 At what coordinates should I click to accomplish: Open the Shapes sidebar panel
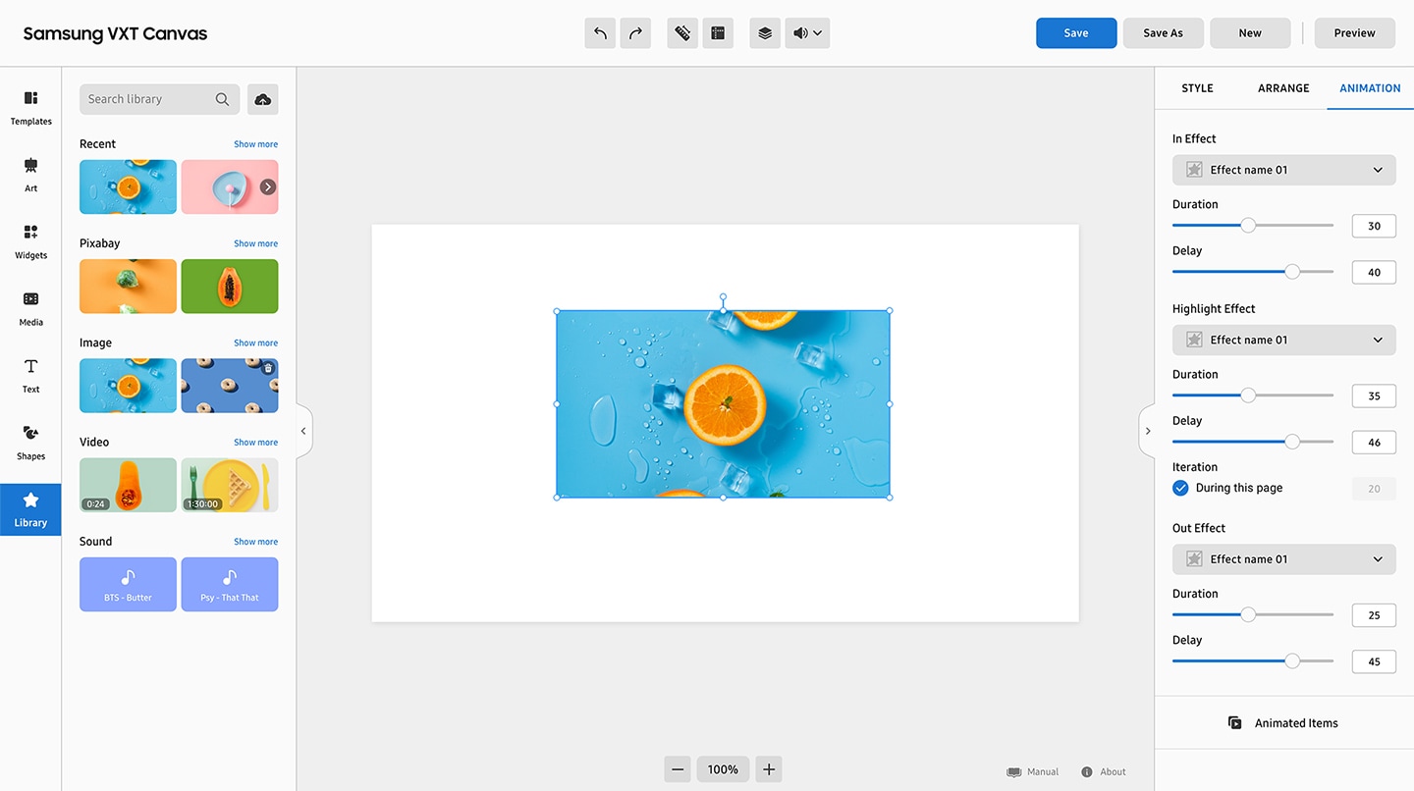(30, 442)
